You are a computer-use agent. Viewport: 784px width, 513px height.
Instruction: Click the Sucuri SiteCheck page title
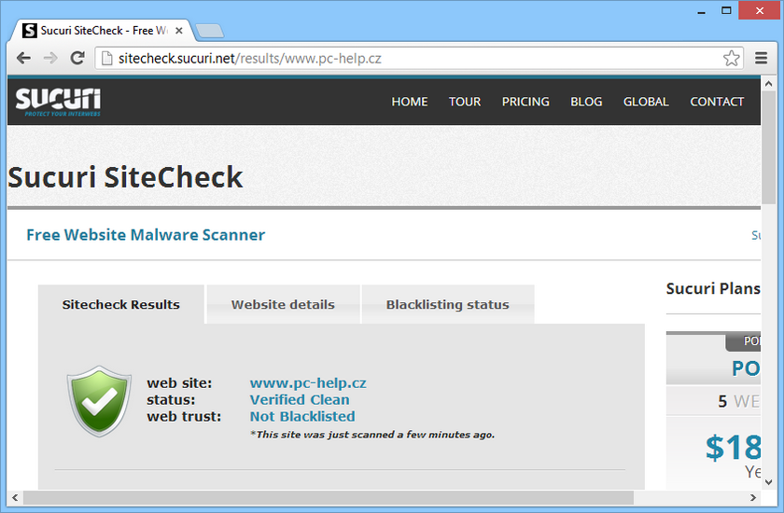(x=125, y=177)
